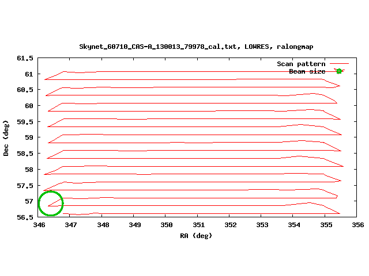Click the 60.5 Dec axis tick label
Image resolution: width=369 pixels, height=276 pixels.
[x=25, y=90]
